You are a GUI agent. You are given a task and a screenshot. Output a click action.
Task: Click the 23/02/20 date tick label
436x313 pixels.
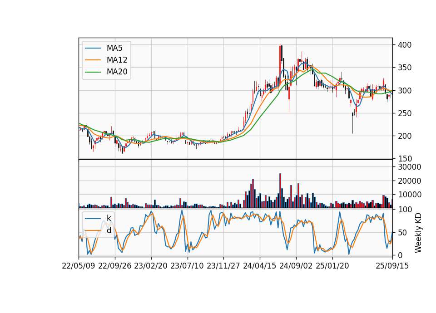point(151,266)
